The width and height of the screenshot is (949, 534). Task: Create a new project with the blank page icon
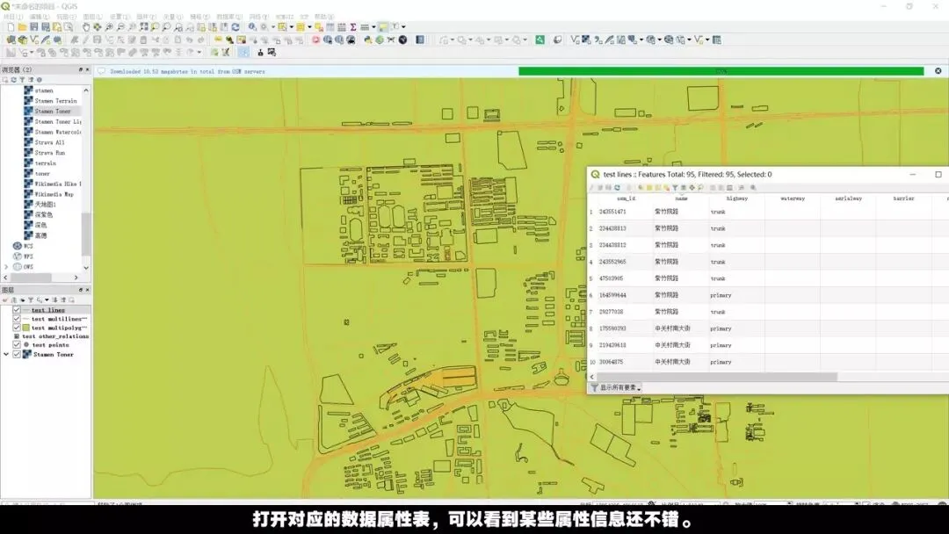11,27
